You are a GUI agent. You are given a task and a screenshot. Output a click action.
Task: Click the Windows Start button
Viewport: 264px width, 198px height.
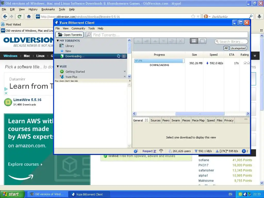coord(12,194)
